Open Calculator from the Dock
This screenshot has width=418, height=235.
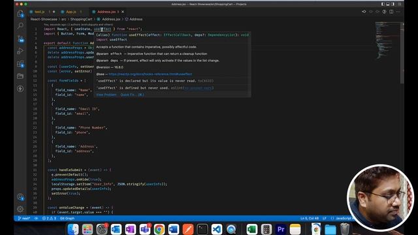[x=266, y=229]
